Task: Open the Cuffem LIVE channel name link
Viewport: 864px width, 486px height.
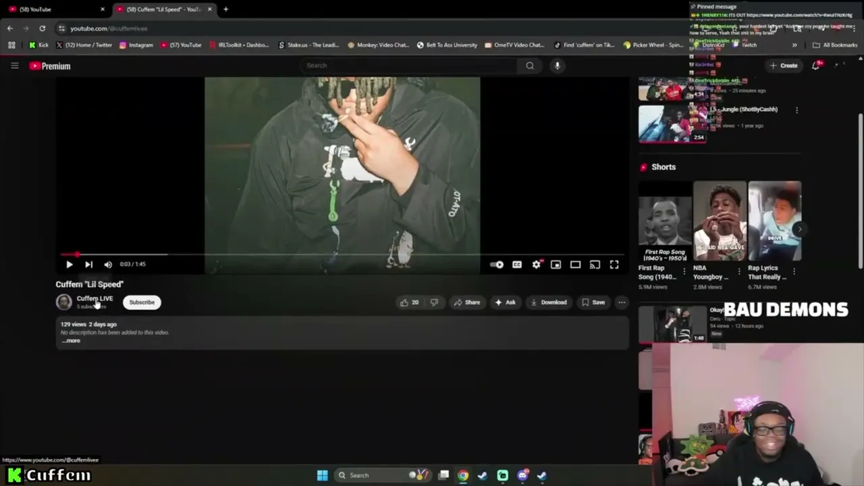Action: point(94,298)
